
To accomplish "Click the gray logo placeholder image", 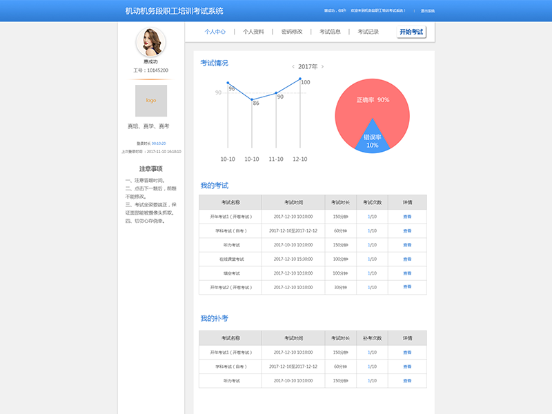I will [150, 101].
